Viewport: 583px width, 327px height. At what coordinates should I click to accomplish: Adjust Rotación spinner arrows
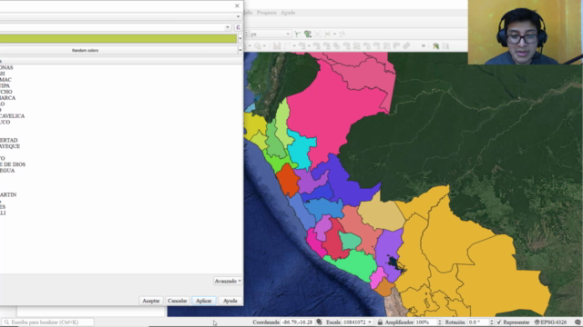point(492,322)
